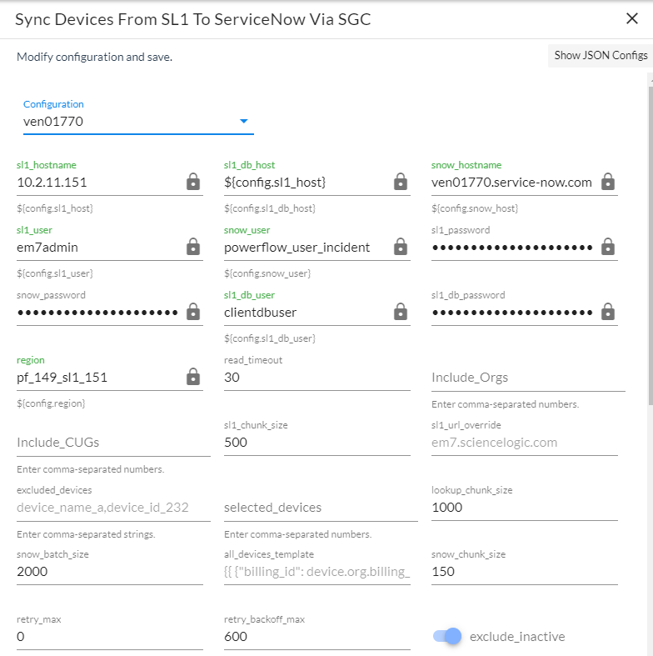Click the Include_Orgs input field
Screen dimensions: 653x656
coord(528,378)
